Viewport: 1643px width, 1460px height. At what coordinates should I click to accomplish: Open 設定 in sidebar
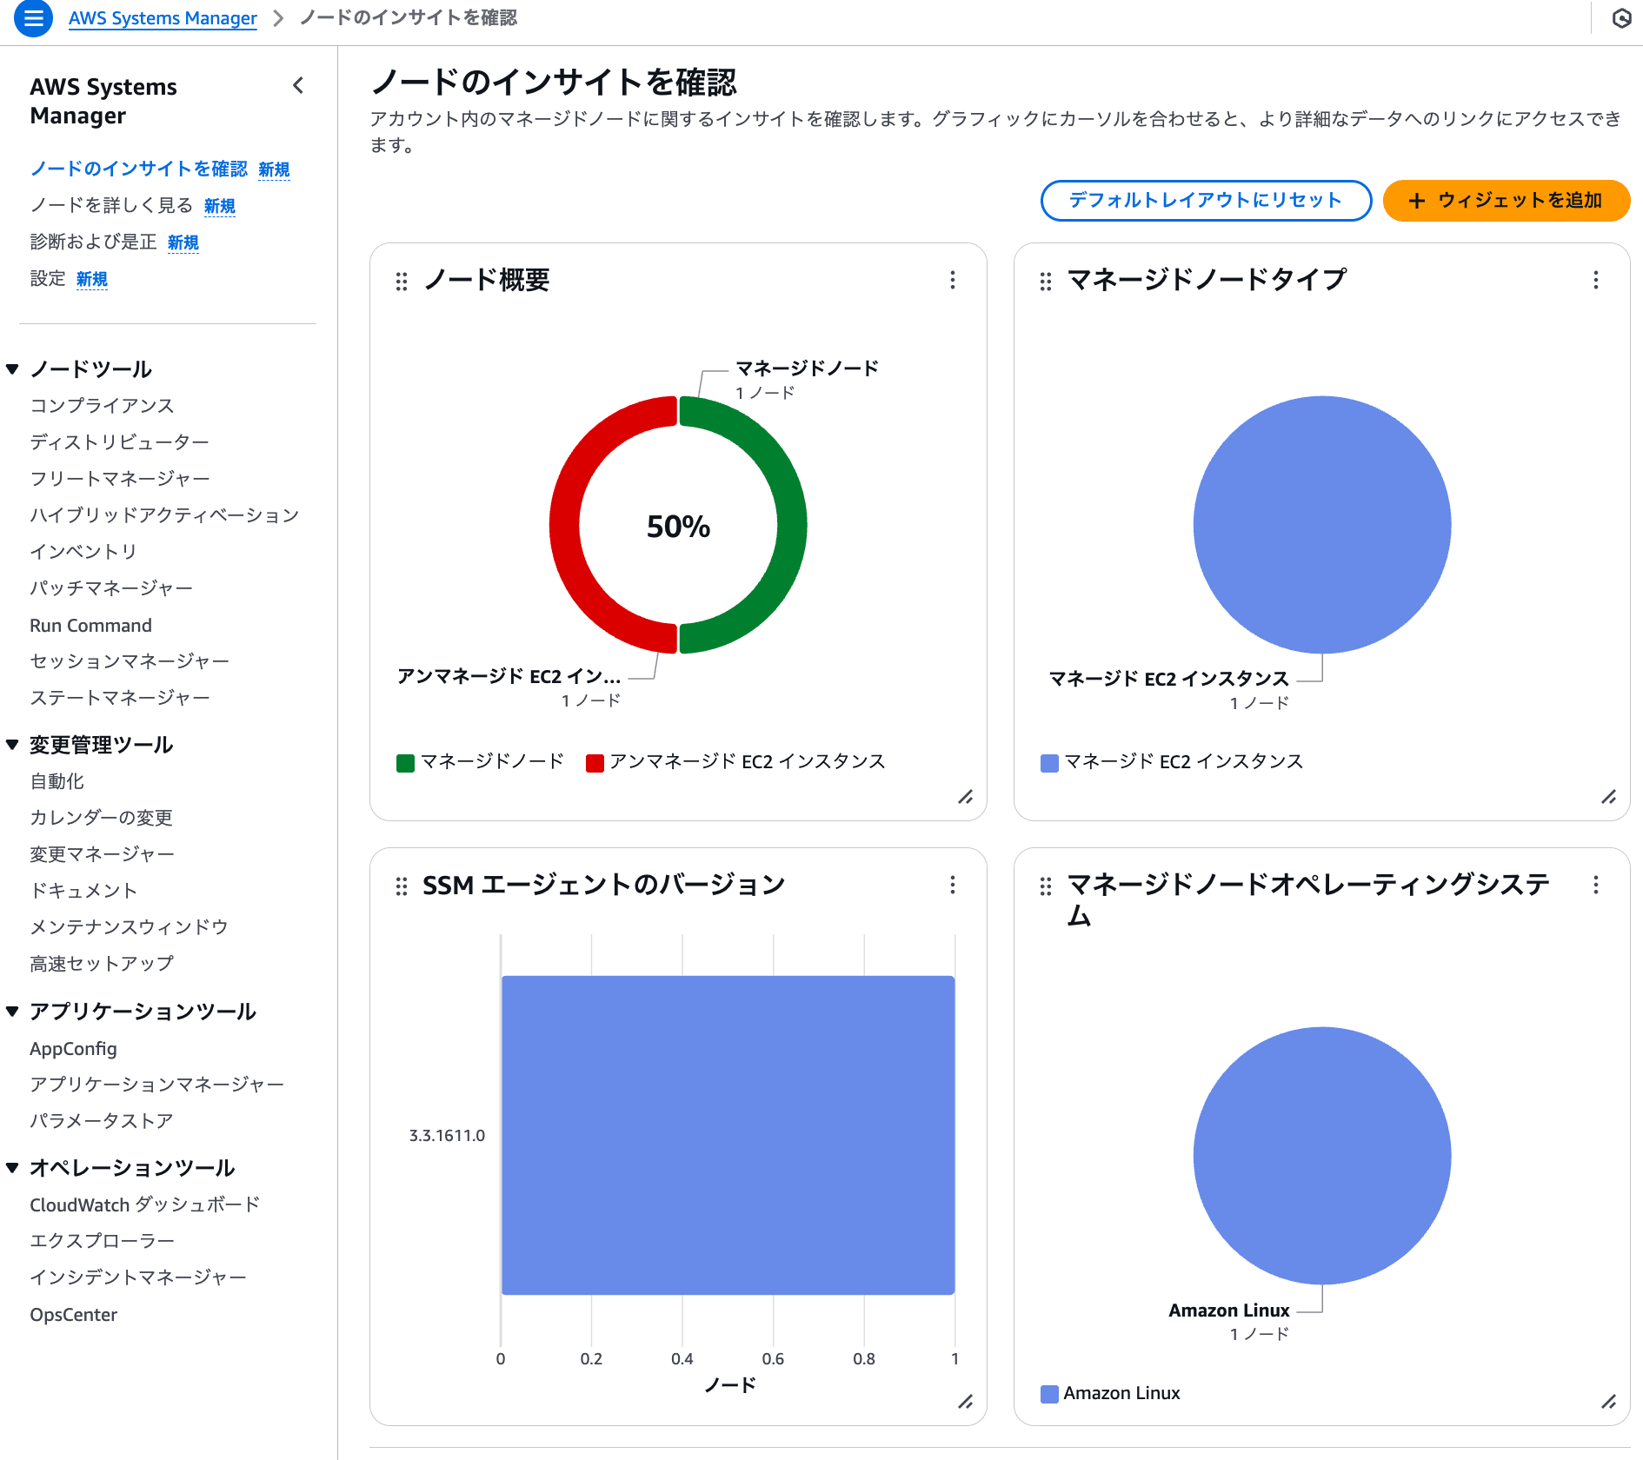(x=48, y=278)
